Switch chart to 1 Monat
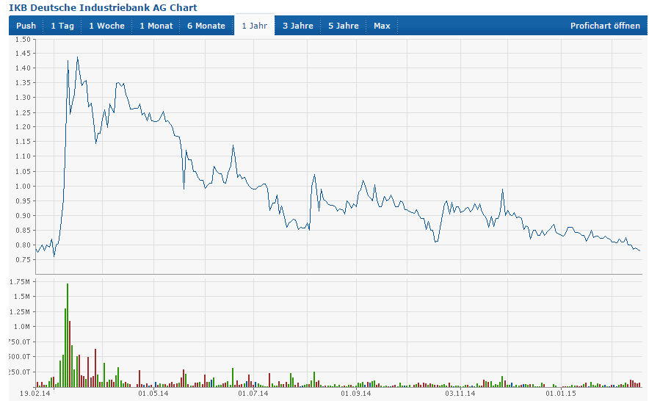 [x=156, y=26]
